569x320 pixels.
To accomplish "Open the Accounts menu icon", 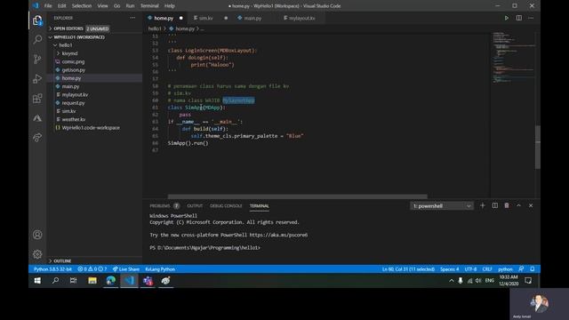I will click(x=37, y=235).
